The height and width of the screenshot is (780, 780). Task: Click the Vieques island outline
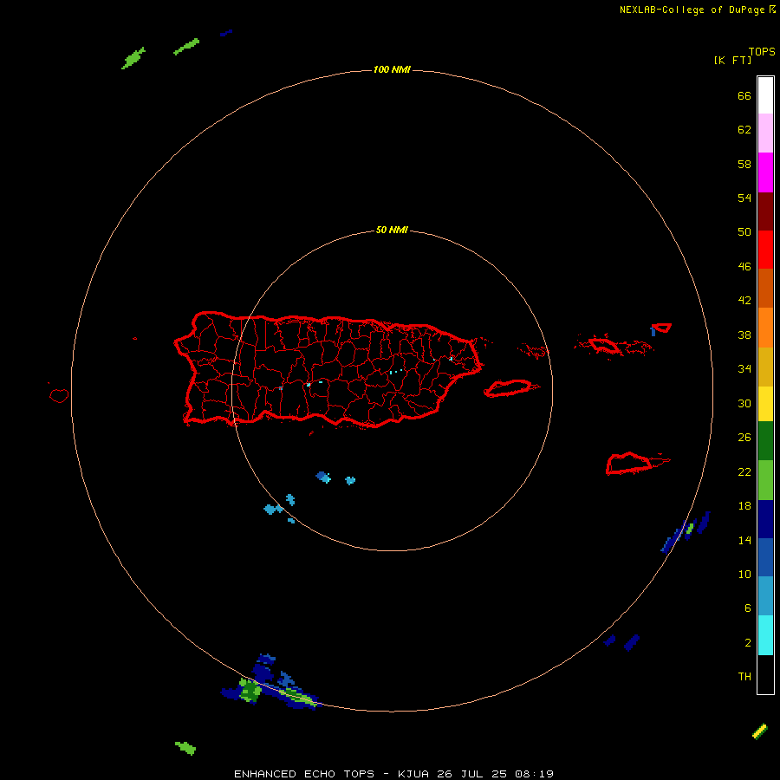[x=510, y=388]
